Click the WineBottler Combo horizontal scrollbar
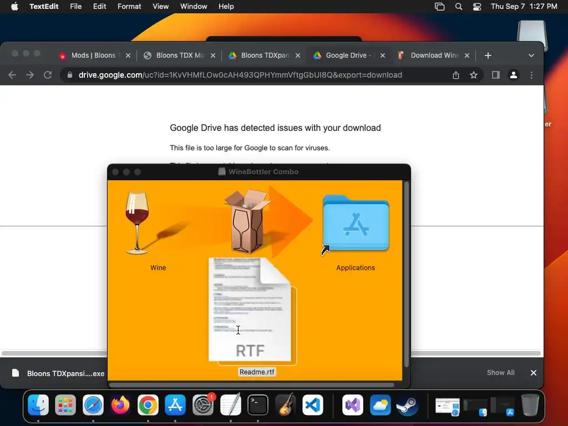Image resolution: width=568 pixels, height=426 pixels. 251,385
